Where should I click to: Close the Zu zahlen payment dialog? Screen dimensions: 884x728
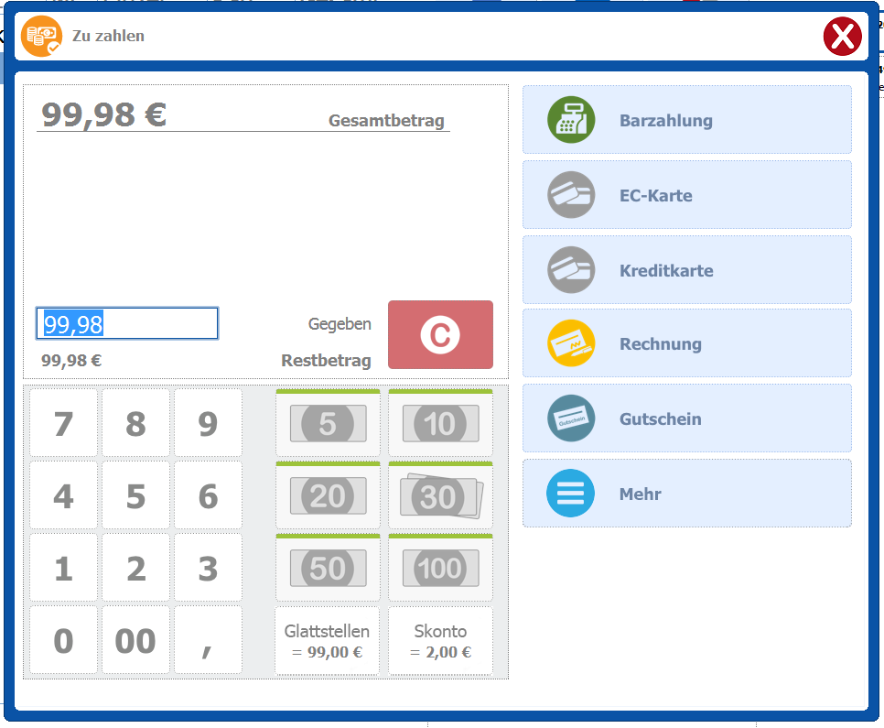click(x=842, y=38)
